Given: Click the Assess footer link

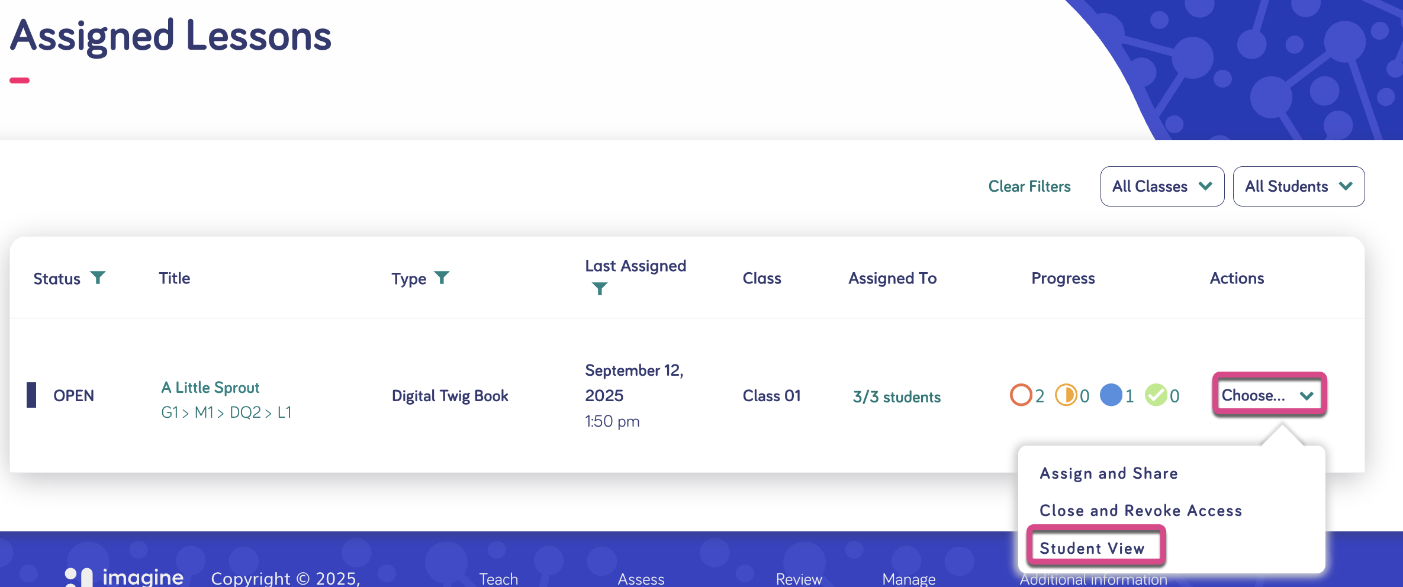Looking at the screenshot, I should [641, 579].
